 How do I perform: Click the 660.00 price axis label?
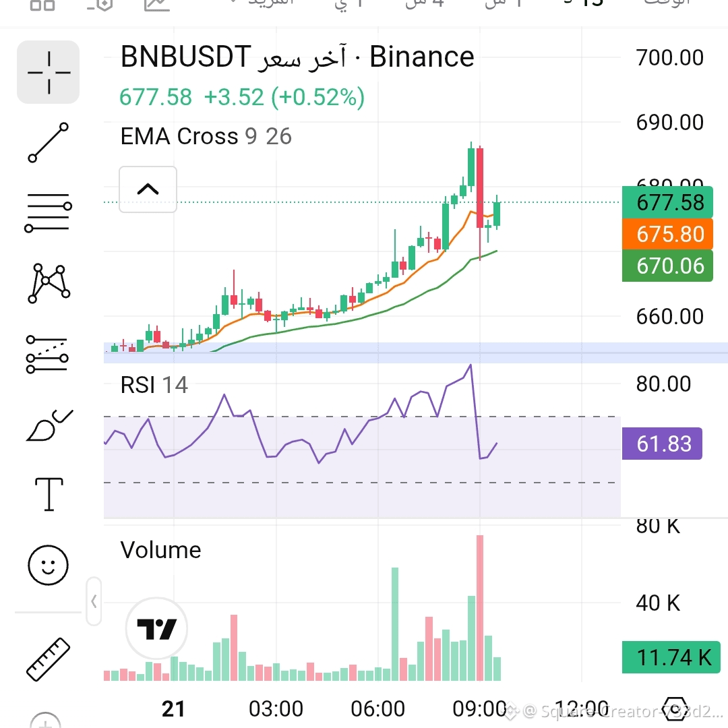[x=669, y=317]
